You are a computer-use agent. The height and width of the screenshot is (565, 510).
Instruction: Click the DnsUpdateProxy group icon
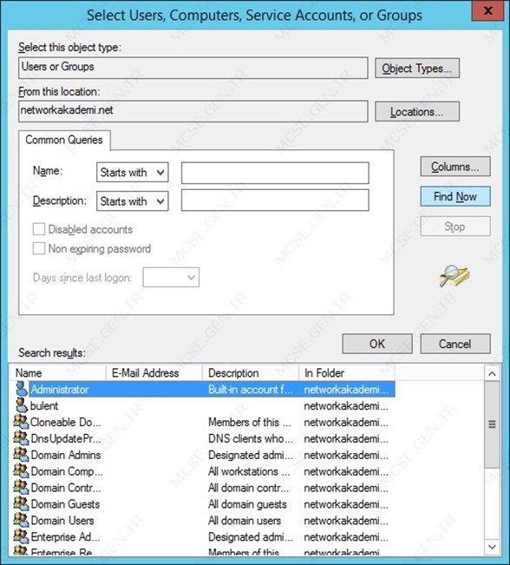(x=21, y=438)
